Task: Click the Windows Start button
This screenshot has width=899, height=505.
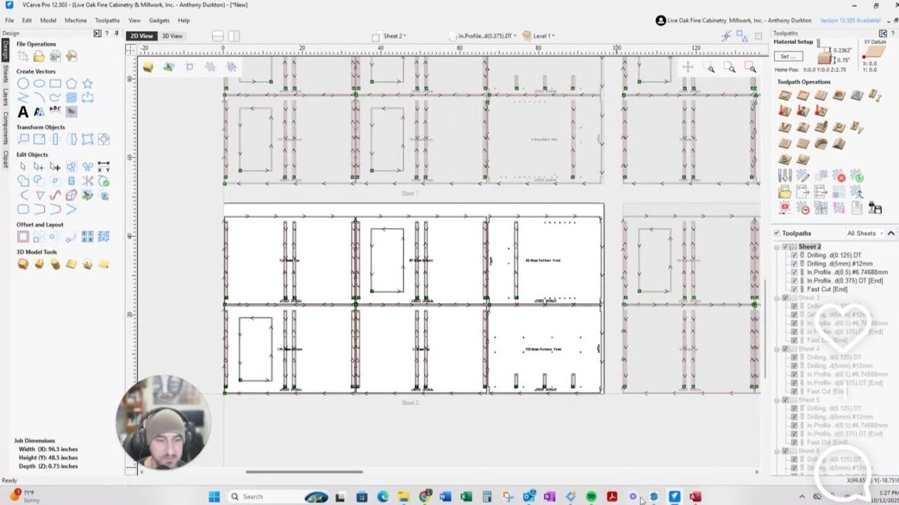Action: tap(214, 497)
